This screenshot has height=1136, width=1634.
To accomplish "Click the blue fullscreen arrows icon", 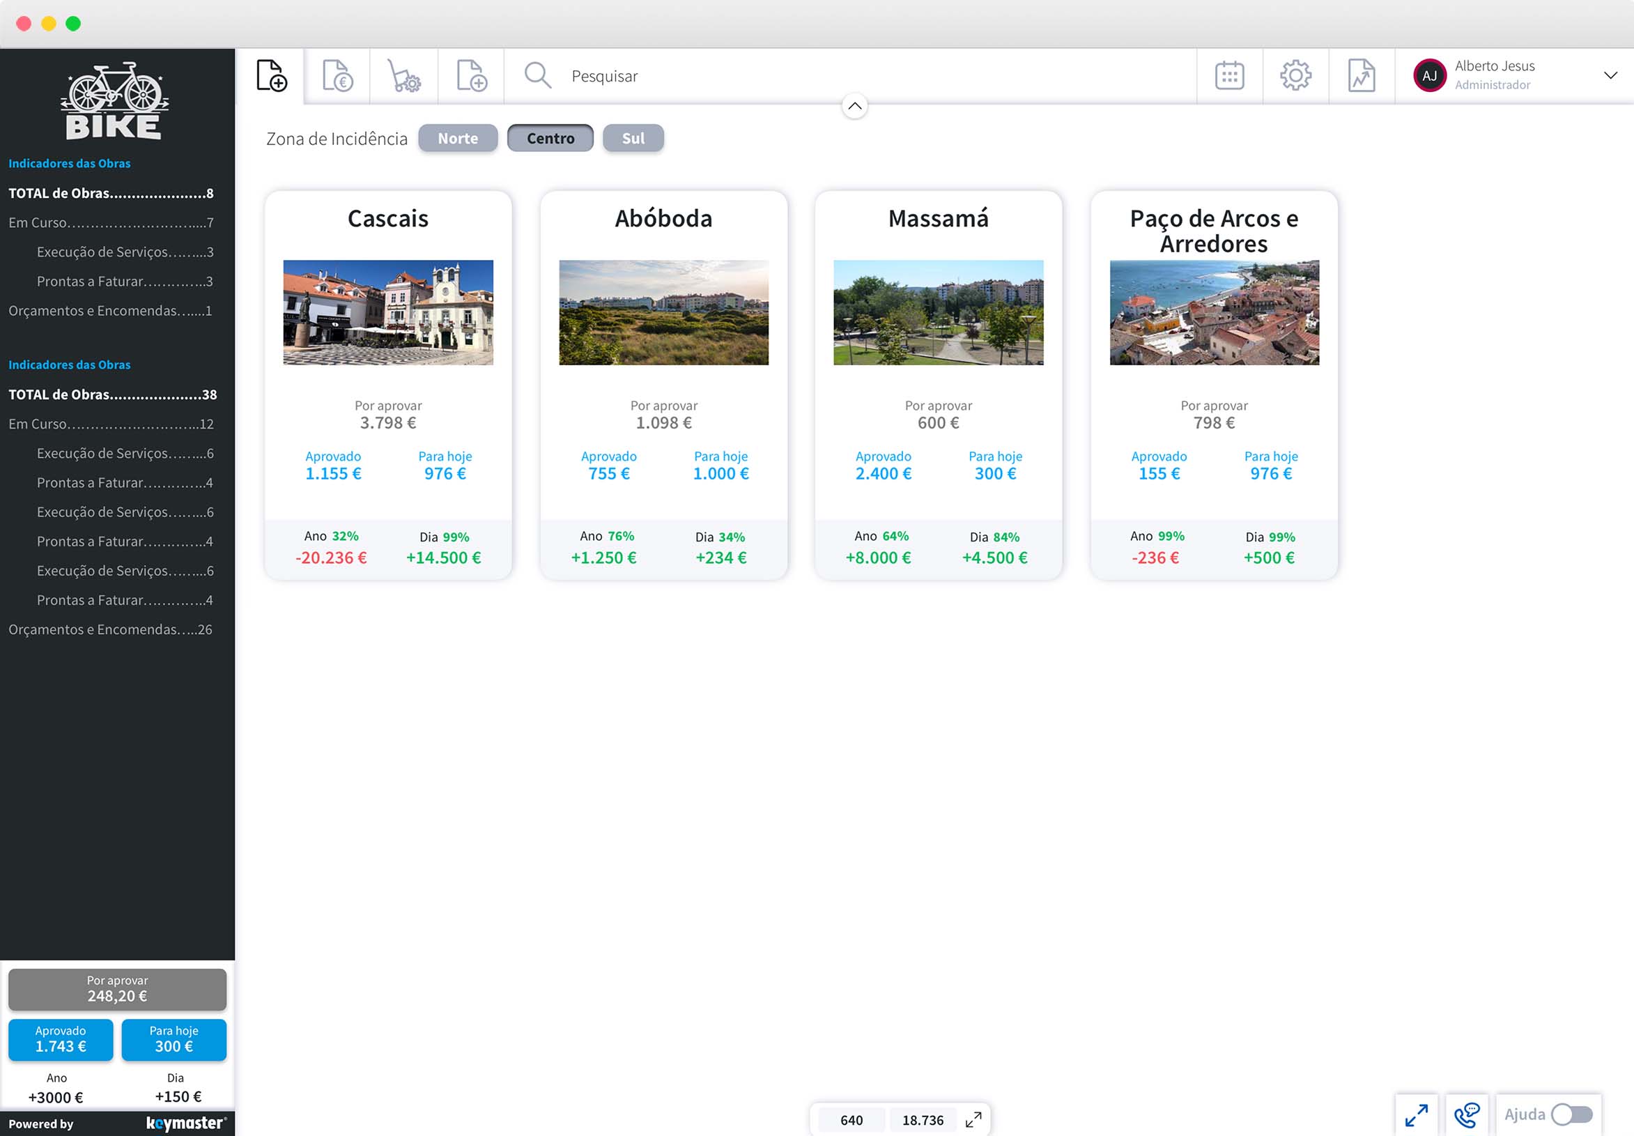I will pos(1416,1114).
